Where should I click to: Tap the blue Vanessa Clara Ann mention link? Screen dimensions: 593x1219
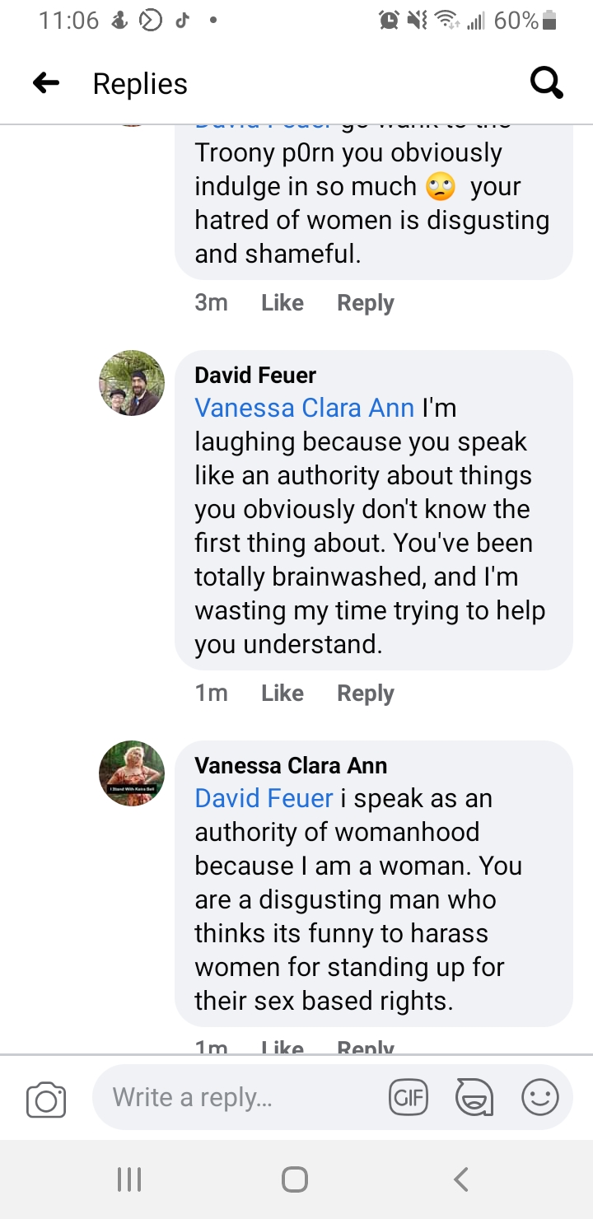click(304, 408)
